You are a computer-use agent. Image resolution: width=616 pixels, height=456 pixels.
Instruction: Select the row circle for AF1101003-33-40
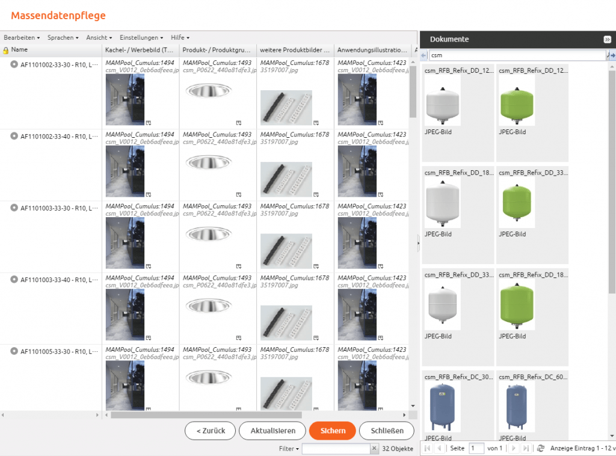[x=14, y=279]
